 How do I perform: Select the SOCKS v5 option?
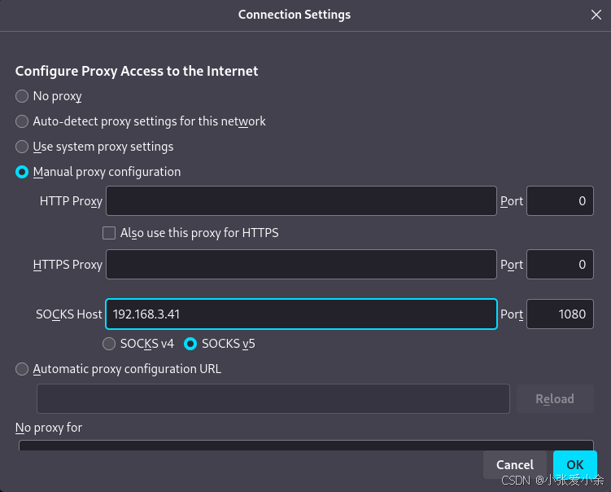190,344
